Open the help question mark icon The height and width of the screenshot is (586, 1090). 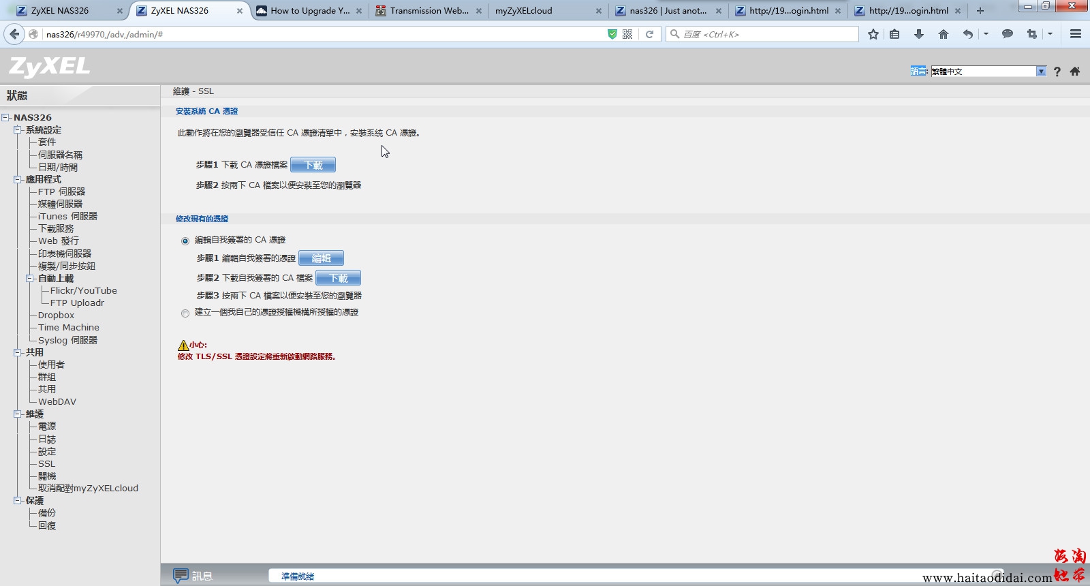(1057, 72)
